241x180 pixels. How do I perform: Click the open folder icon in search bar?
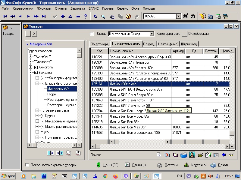click(200, 155)
